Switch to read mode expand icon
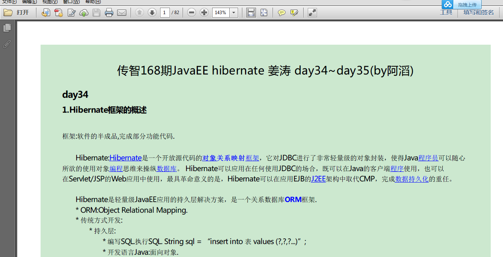This screenshot has height=257, width=503. point(312,13)
